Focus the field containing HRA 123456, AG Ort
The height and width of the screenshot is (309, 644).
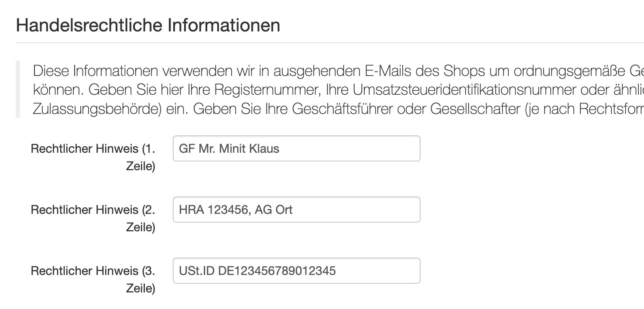pos(296,209)
